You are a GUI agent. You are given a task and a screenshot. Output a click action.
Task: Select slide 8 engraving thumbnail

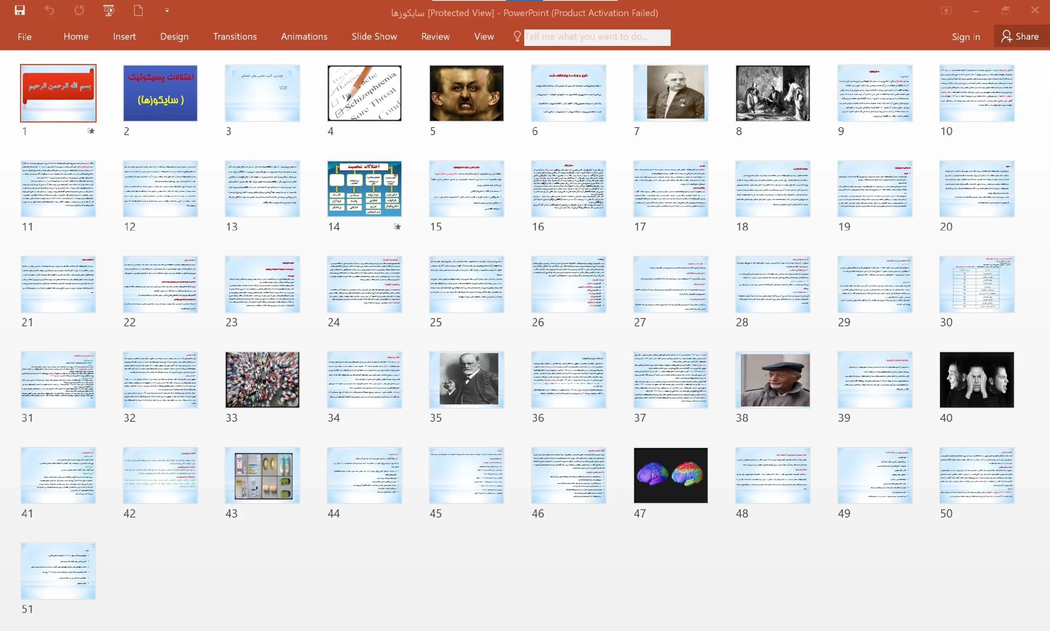(773, 93)
